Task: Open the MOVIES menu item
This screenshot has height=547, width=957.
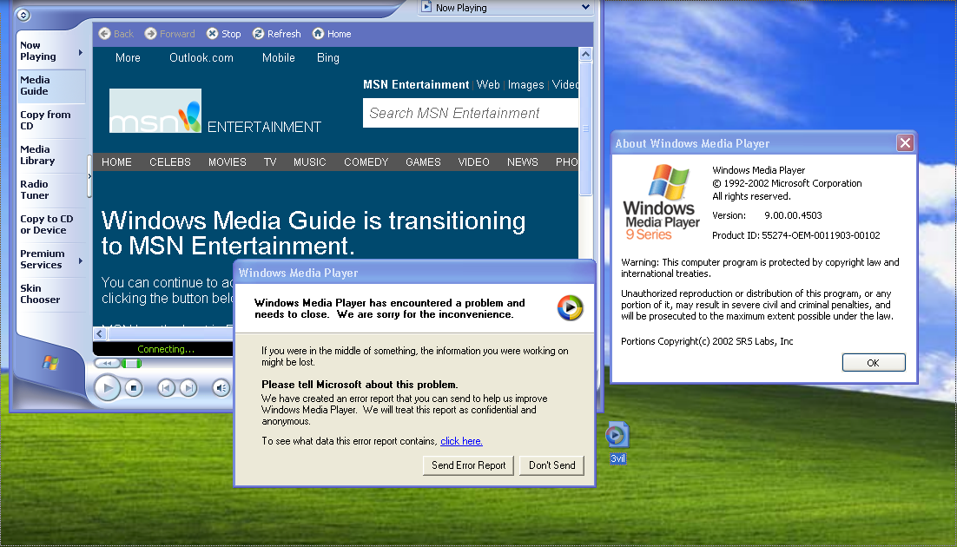Action: point(227,161)
